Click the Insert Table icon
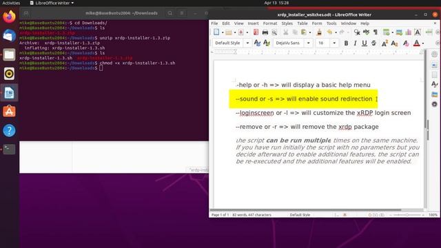 [387, 32]
